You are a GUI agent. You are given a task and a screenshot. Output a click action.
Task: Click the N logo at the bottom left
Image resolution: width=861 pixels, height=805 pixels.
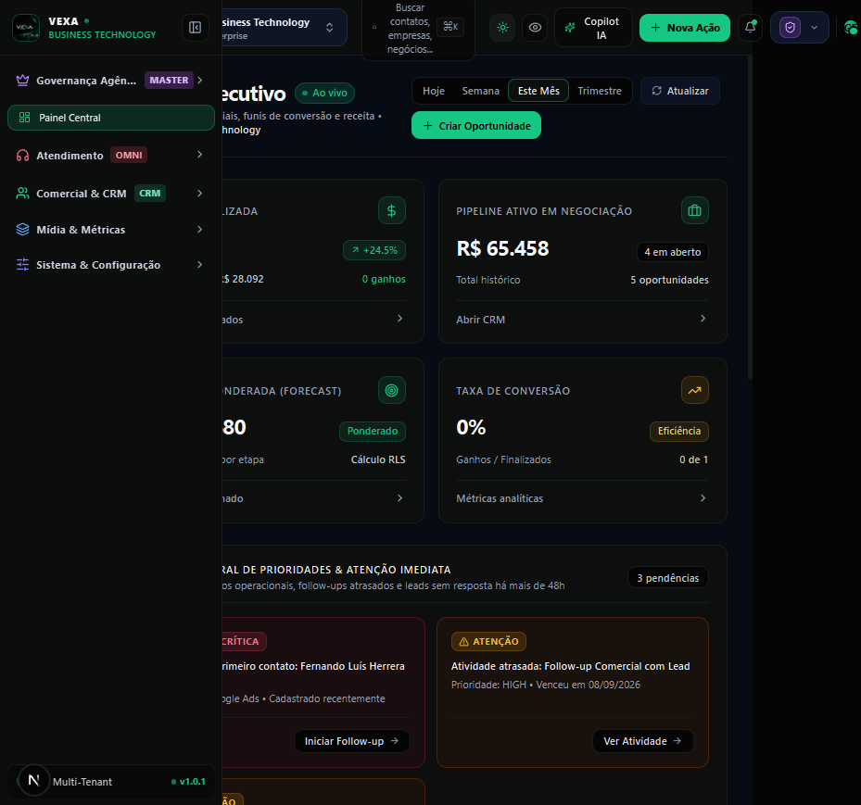34,780
